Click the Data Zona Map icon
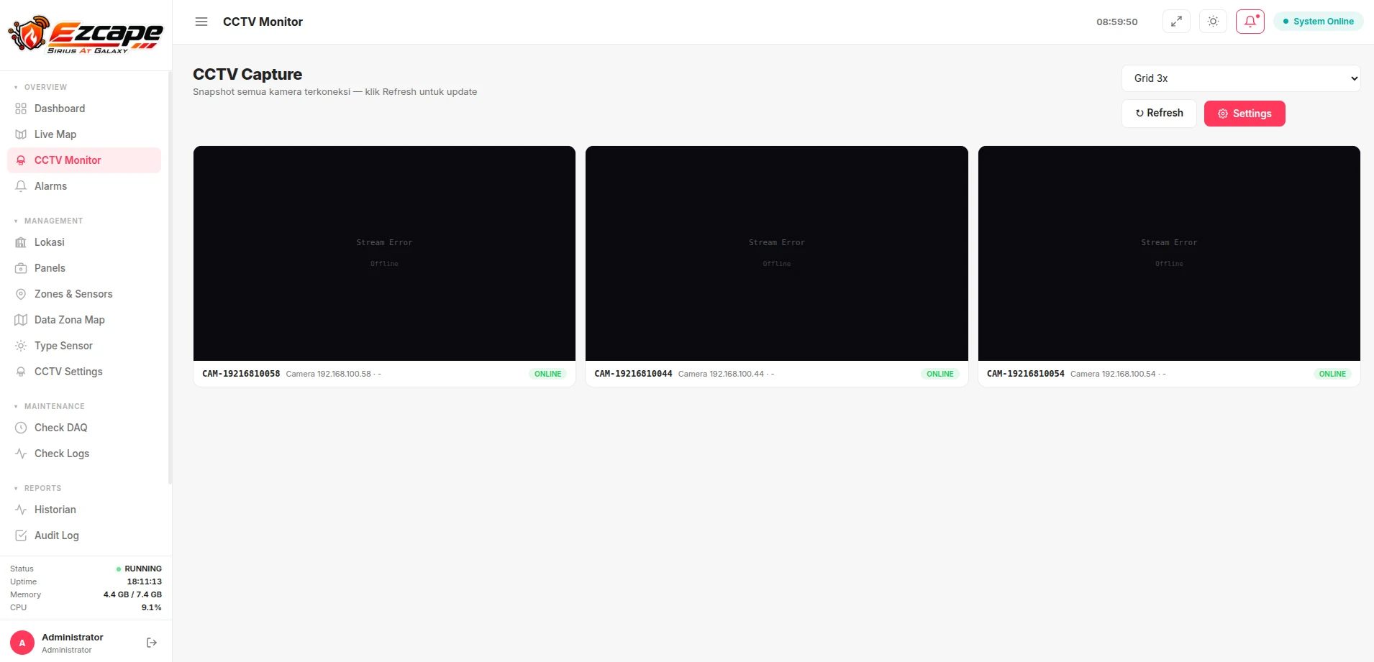 pyautogui.click(x=21, y=320)
